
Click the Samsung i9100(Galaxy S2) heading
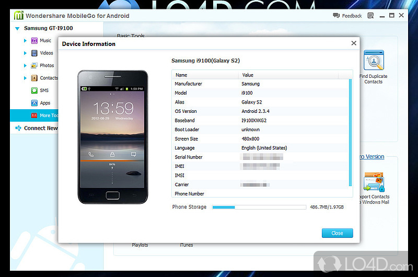pyautogui.click(x=205, y=61)
